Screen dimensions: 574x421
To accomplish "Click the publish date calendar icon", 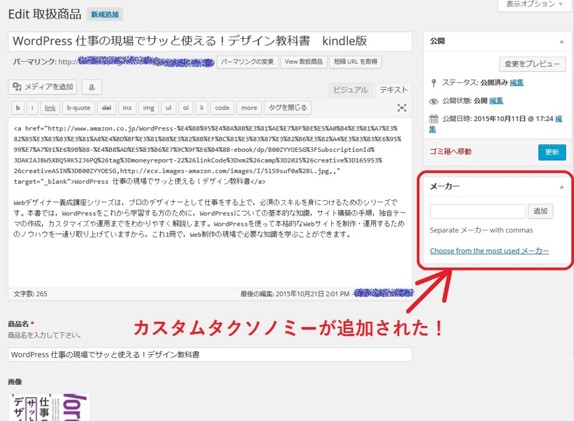I will click(x=433, y=119).
